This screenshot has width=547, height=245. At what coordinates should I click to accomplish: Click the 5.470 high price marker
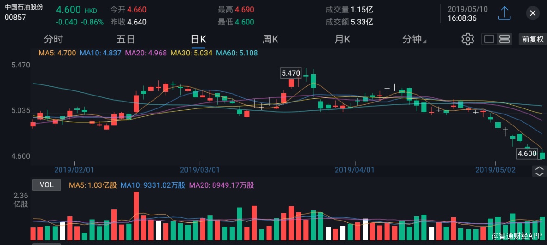pyautogui.click(x=290, y=73)
